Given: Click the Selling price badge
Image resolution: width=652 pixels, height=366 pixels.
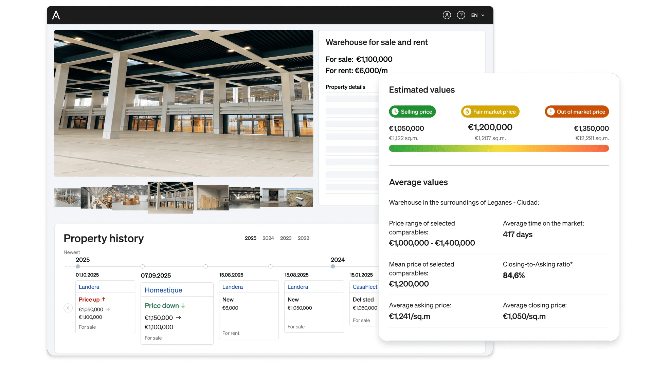Looking at the screenshot, I should click(x=412, y=111).
